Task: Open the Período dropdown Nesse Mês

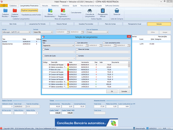Action: pos(43,32)
